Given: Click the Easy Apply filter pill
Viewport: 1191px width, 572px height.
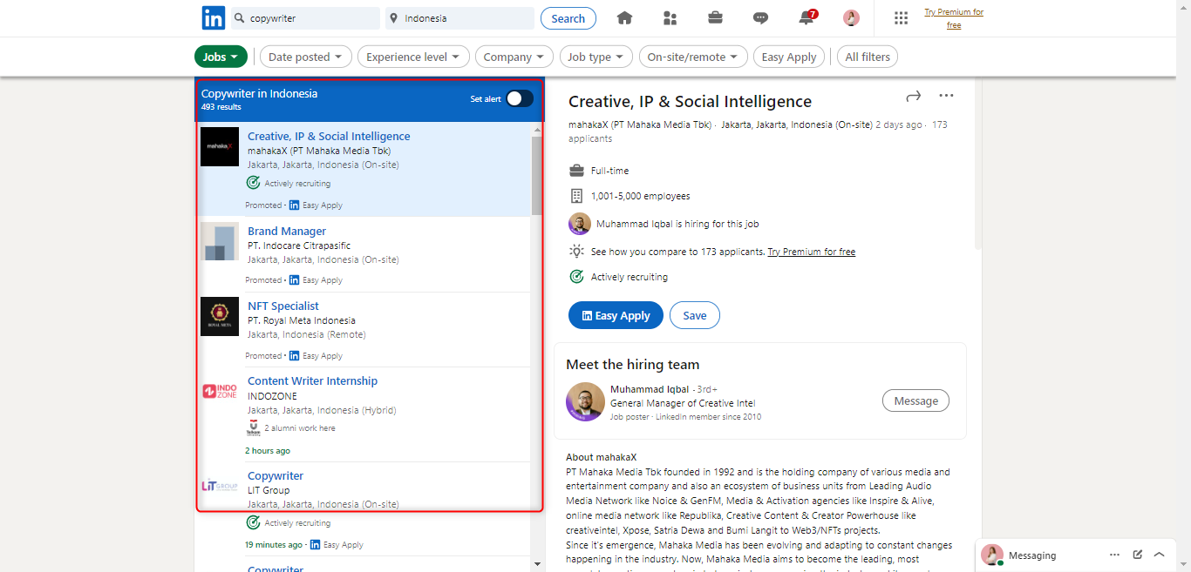Looking at the screenshot, I should (x=789, y=57).
